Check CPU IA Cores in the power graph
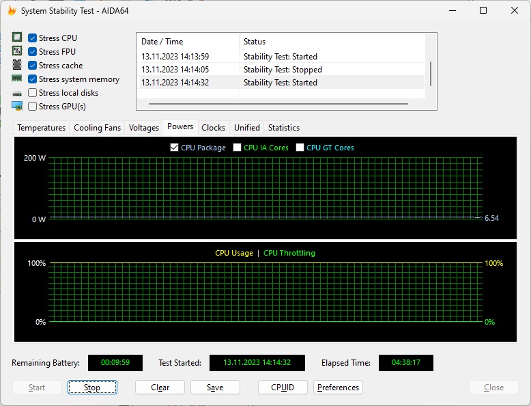 click(x=237, y=148)
